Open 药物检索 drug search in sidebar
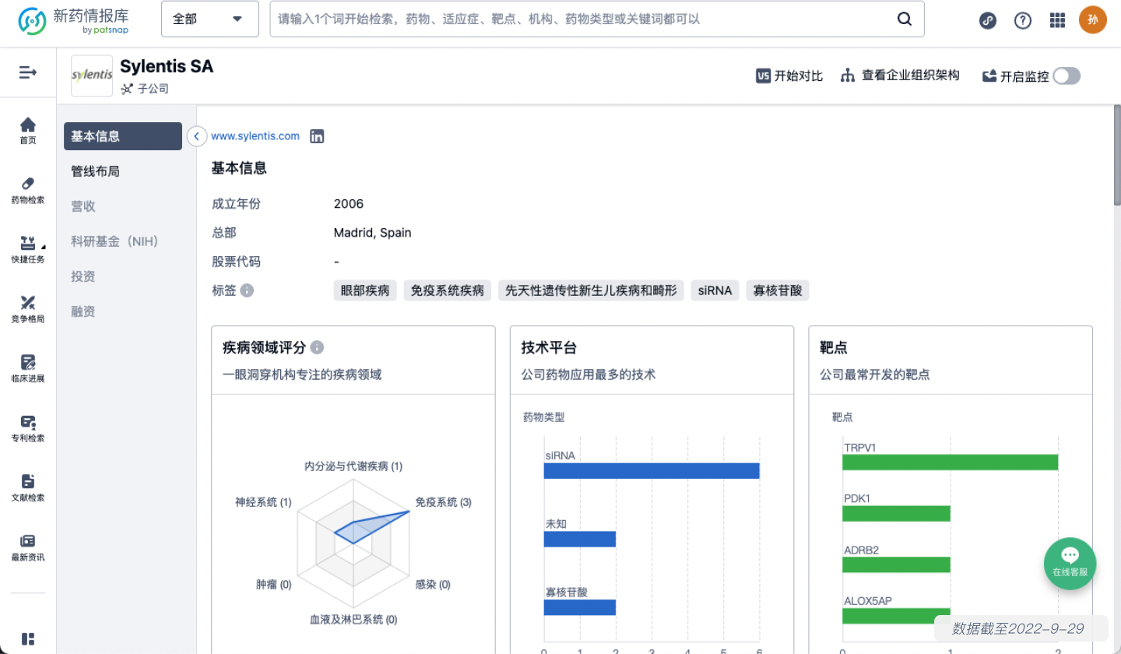 coord(28,190)
